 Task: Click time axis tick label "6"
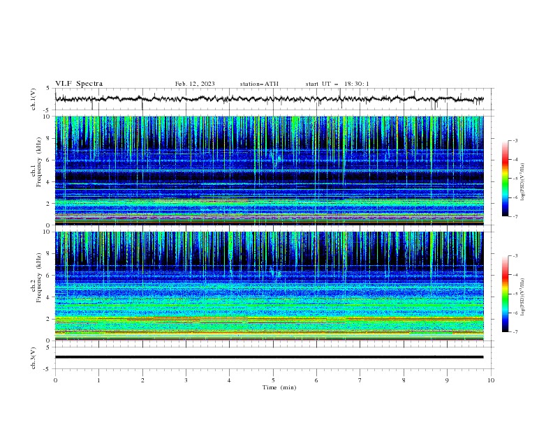(x=316, y=380)
